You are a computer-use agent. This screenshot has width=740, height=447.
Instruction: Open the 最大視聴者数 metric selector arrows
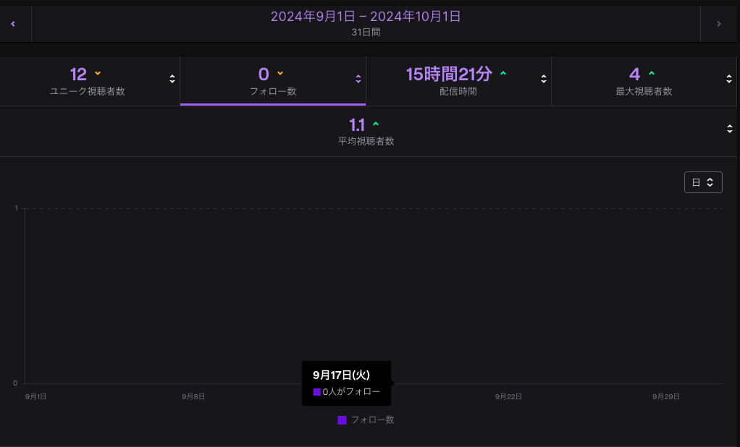pos(730,79)
